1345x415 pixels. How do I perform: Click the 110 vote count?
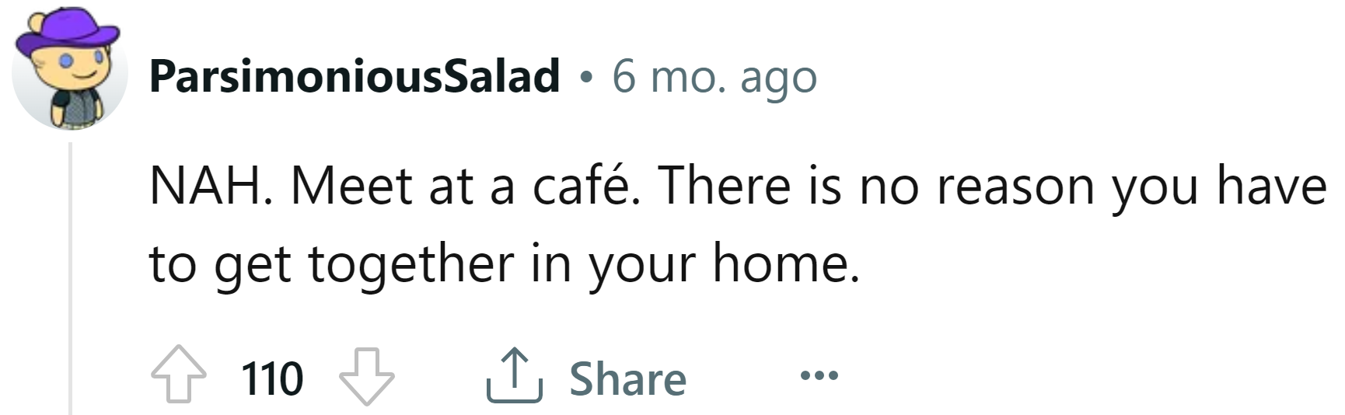pos(272,379)
